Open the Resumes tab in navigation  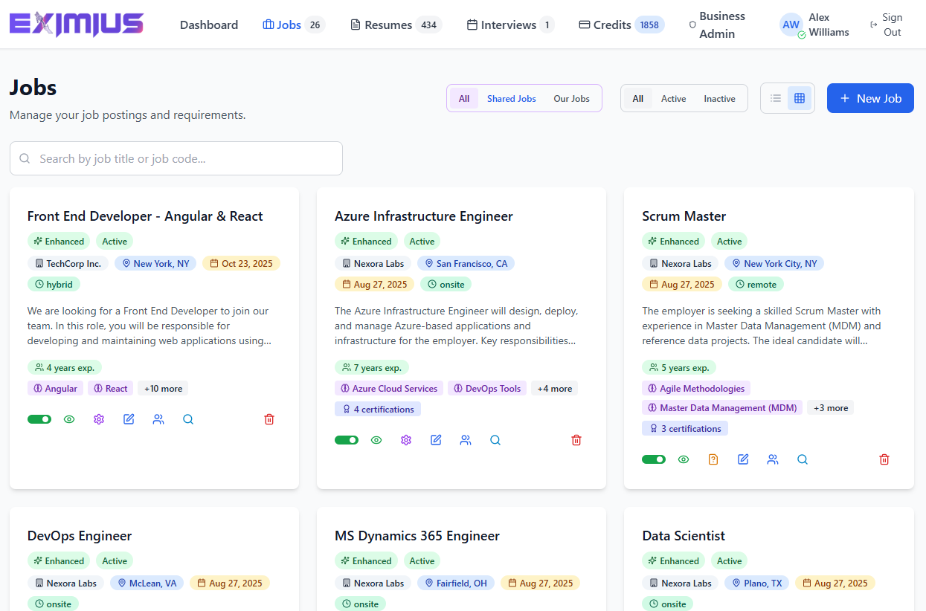click(396, 25)
